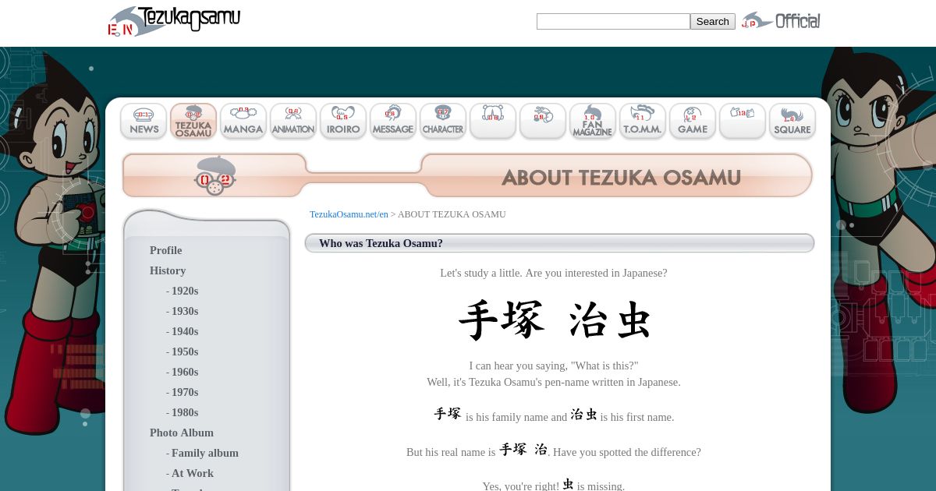Screen dimensions: 936x491
Task: Click the unlabeled navigation icon numbered 08
Action: pyautogui.click(x=493, y=122)
